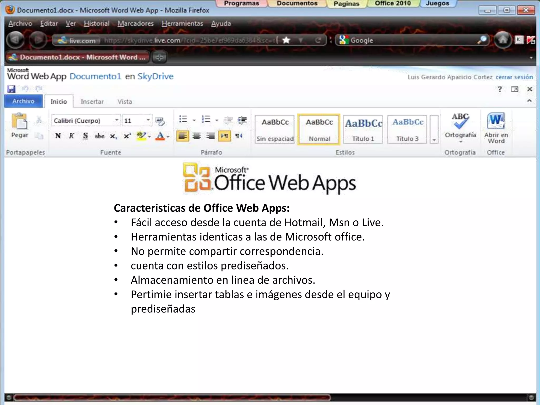Click the numbered list icon
The height and width of the screenshot is (405, 540).
pyautogui.click(x=206, y=119)
